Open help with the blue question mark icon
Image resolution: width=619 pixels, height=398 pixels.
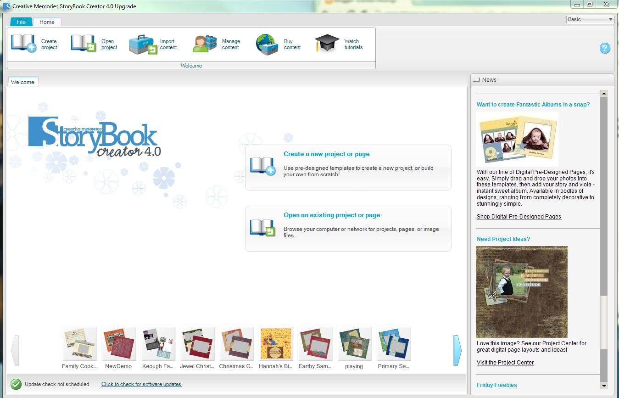click(x=605, y=48)
